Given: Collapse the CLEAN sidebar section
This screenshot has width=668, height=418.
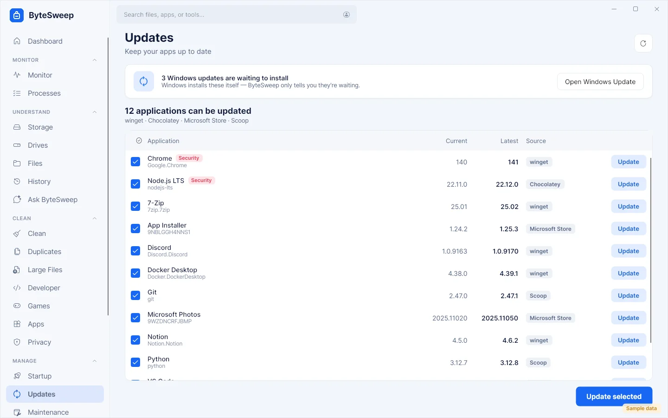Looking at the screenshot, I should pyautogui.click(x=95, y=218).
